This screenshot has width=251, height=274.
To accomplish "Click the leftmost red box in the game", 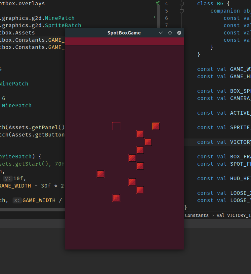I will (x=101, y=174).
